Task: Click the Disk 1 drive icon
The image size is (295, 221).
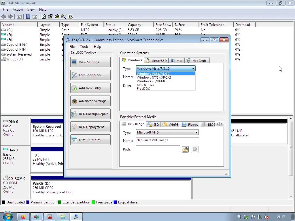Action: [5, 150]
